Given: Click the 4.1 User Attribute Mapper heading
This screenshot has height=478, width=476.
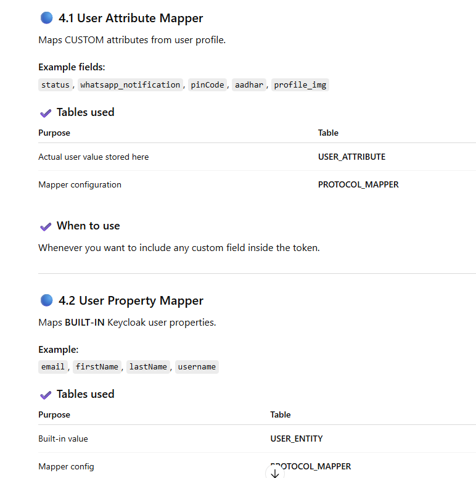Looking at the screenshot, I should tap(131, 19).
